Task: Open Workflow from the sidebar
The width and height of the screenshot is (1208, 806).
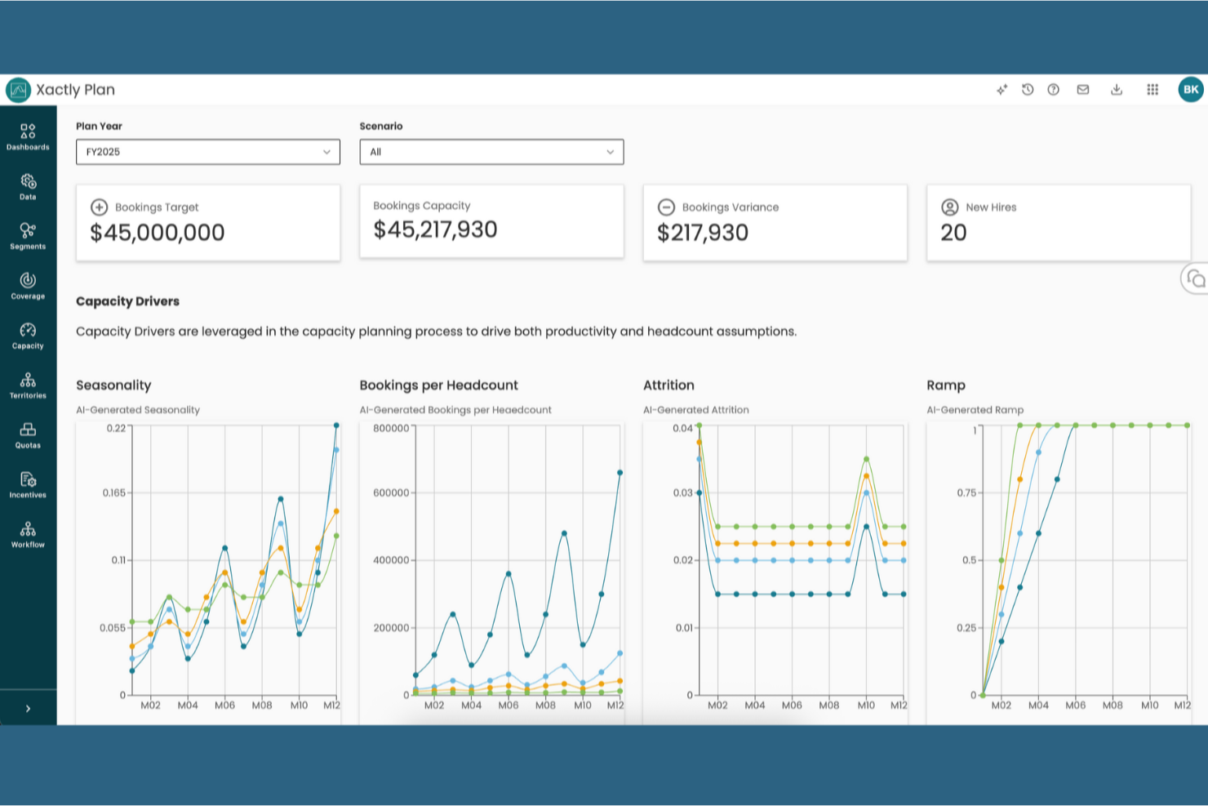Action: (28, 534)
